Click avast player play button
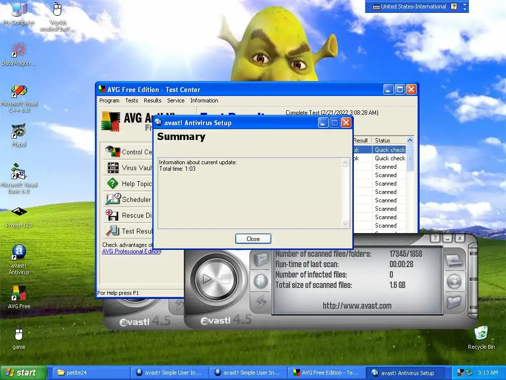Viewport: 506px width, 380px height. tap(207, 279)
